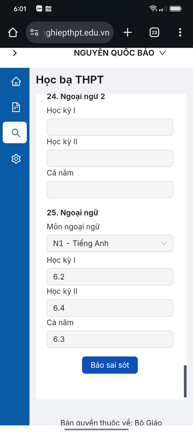Expand the sidebar with the arrow chevron
Screen dimensions: 193x434
click(x=15, y=53)
